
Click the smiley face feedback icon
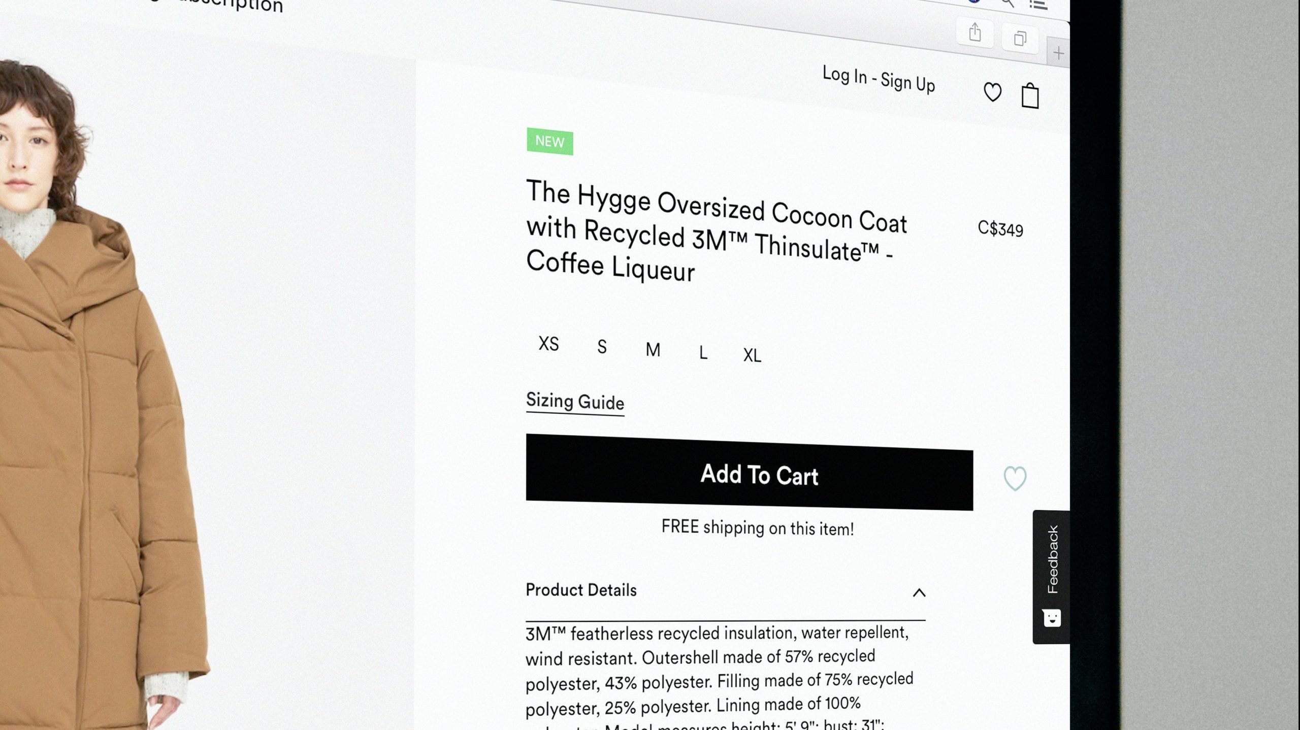[x=1052, y=618]
